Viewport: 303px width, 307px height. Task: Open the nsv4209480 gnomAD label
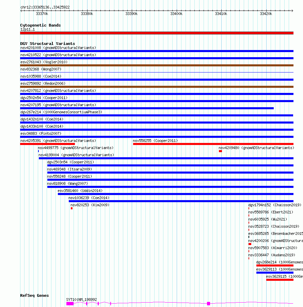pos(256,148)
